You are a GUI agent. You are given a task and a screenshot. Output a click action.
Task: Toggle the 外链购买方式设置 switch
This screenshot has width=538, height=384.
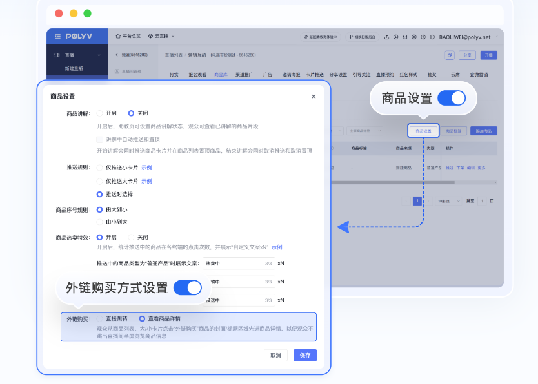[187, 287]
